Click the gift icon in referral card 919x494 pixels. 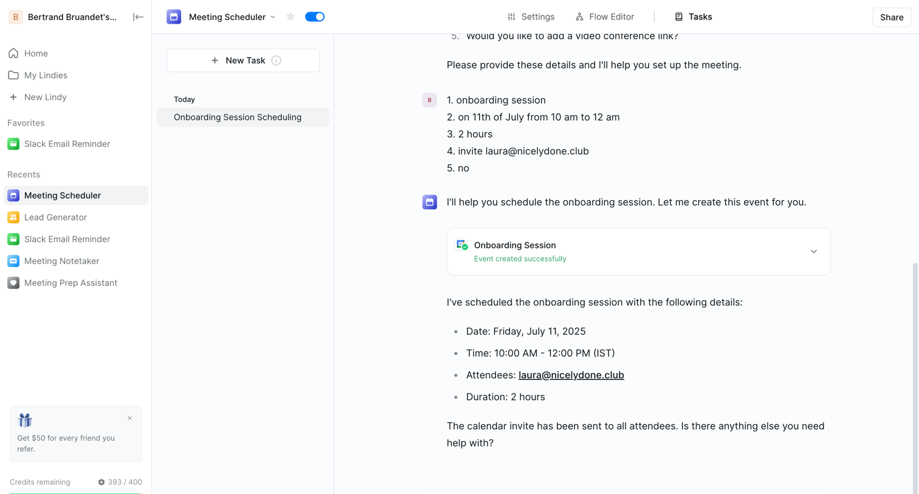tap(25, 420)
